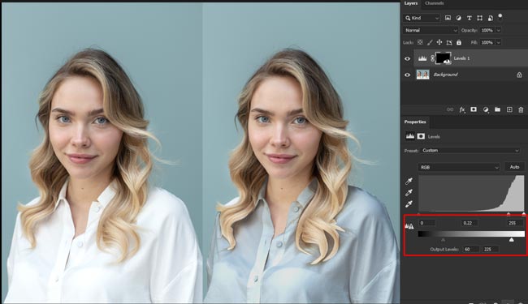Click the Auto button
This screenshot has width=528, height=304.
pos(514,167)
